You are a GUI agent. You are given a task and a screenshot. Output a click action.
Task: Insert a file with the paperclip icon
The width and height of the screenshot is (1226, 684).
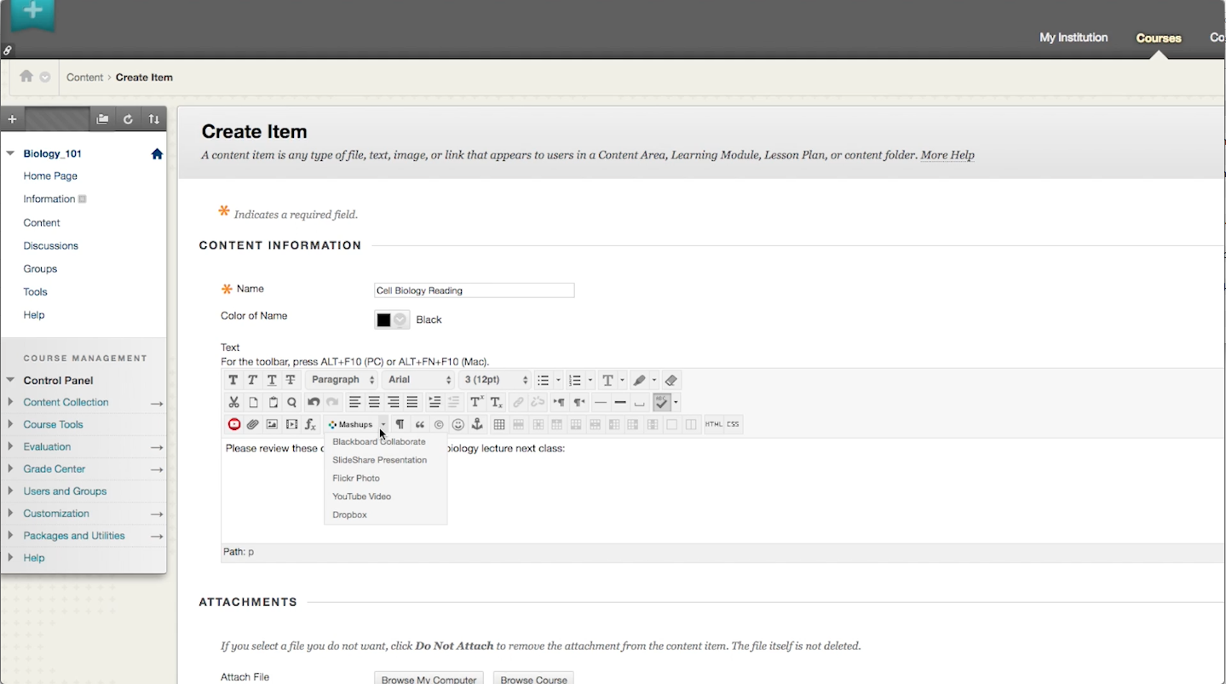253,424
